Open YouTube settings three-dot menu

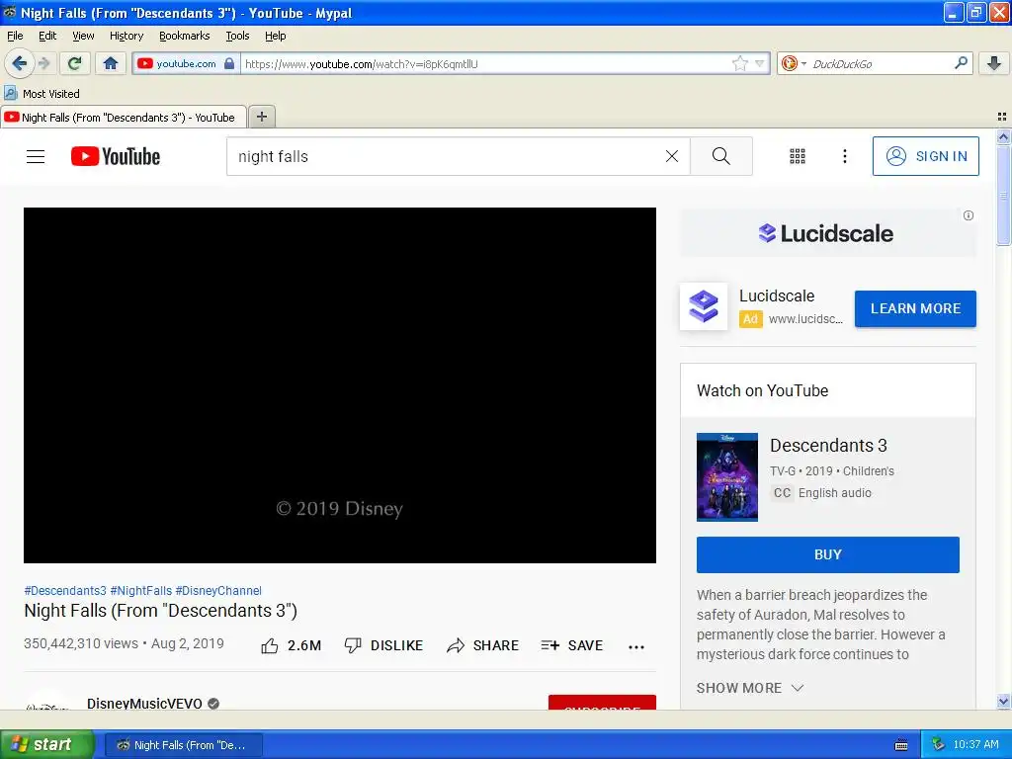[x=844, y=156]
